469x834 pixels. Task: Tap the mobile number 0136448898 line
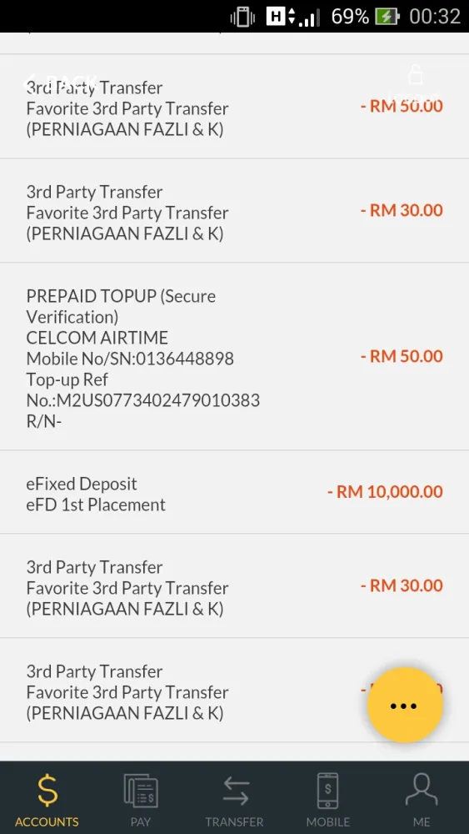pyautogui.click(x=130, y=359)
